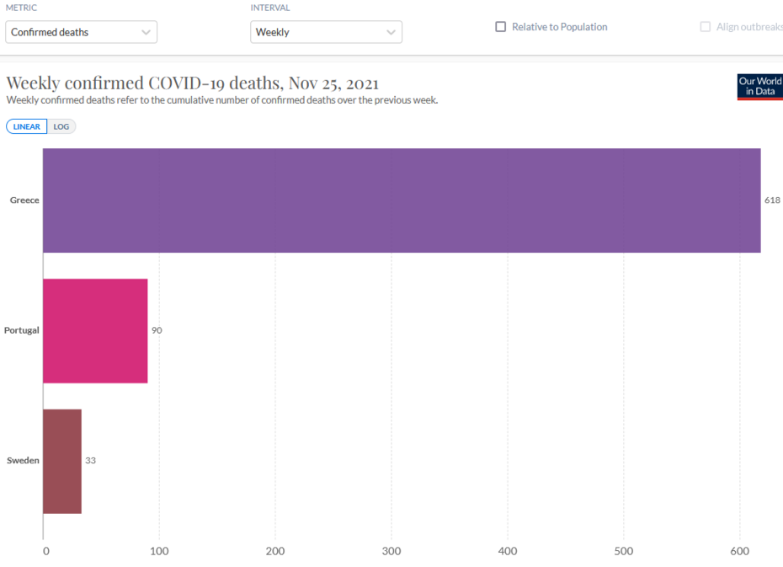Screen dimensions: 783x567
Task: Click the Our World in Data logo
Action: coord(759,87)
